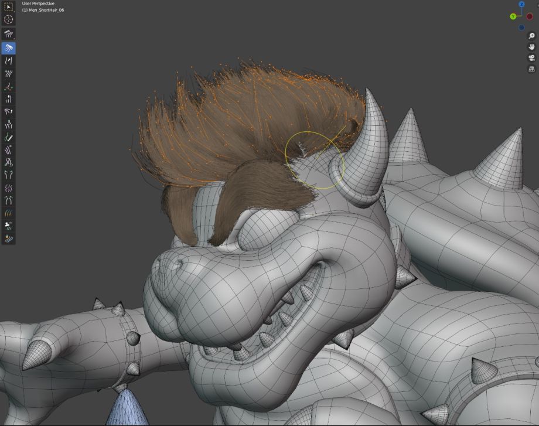Pick the Density tool with colored dots
This screenshot has height=426, width=539.
coord(9,86)
